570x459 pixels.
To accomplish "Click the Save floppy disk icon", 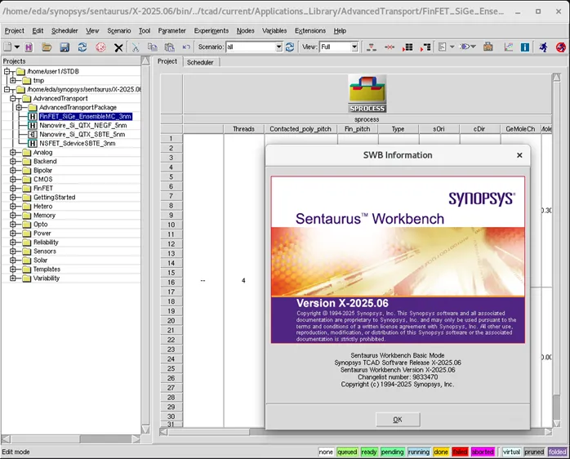I will [x=65, y=47].
